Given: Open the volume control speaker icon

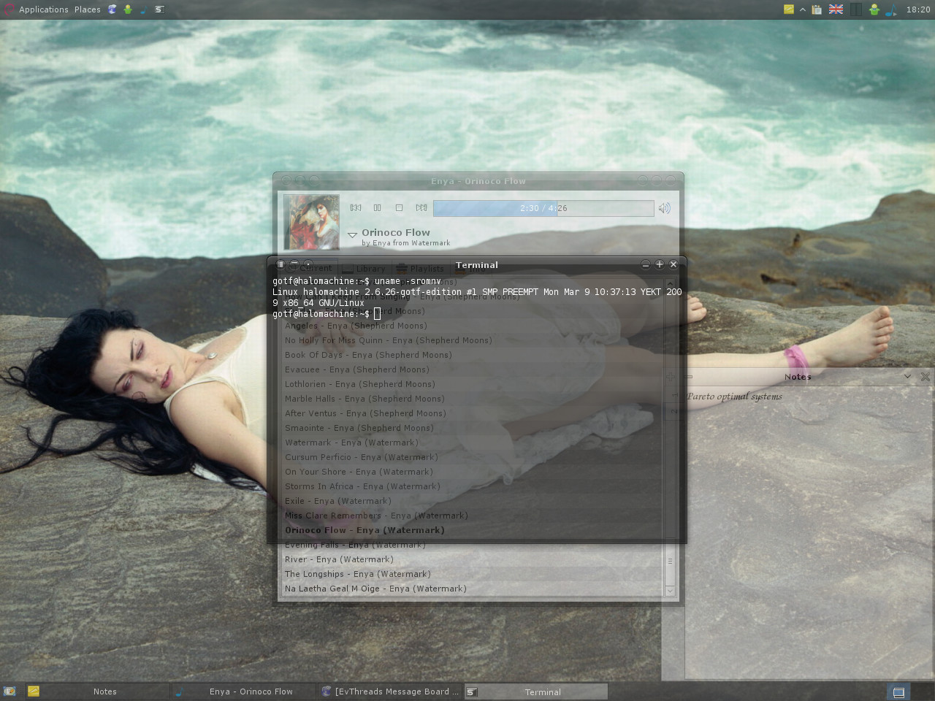Looking at the screenshot, I should 664,208.
